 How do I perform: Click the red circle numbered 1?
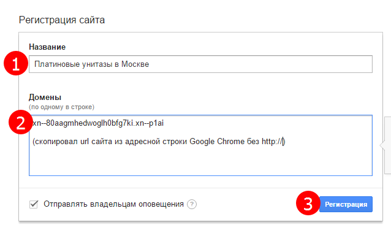point(16,63)
